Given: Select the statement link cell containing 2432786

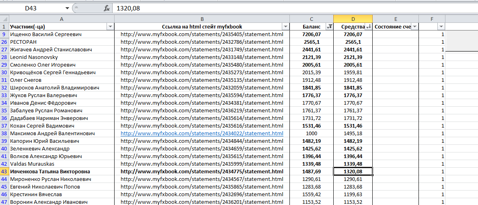Looking at the screenshot, I should tap(202, 42).
